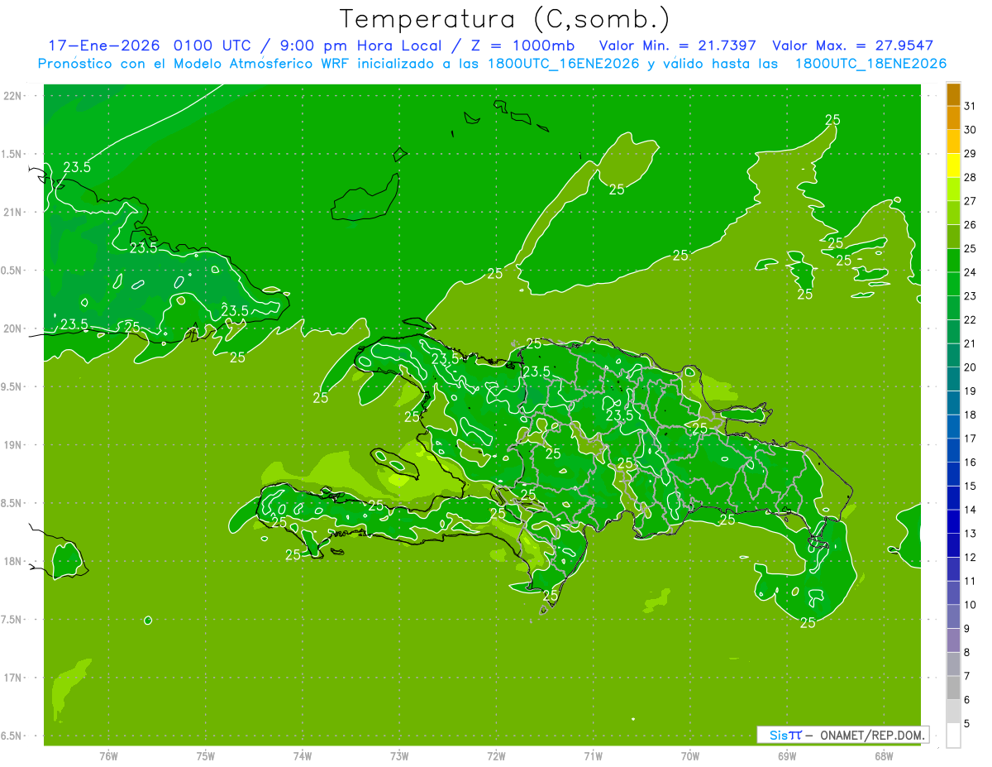Screen dimensions: 992x767
Task: Click the "13" label on the color scale
Action: point(971,534)
